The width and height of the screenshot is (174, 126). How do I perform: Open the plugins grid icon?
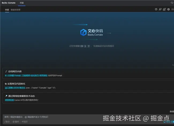pyautogui.click(x=164, y=9)
